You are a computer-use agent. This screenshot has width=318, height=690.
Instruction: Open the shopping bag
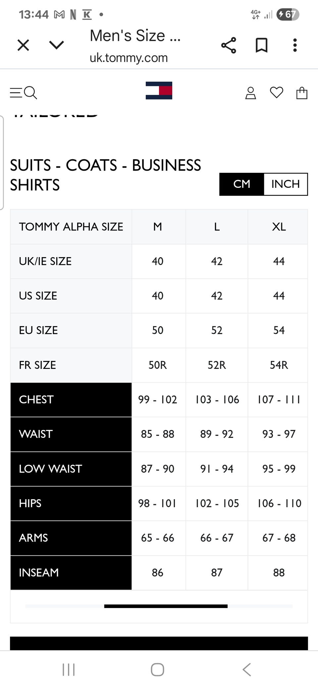click(x=301, y=93)
